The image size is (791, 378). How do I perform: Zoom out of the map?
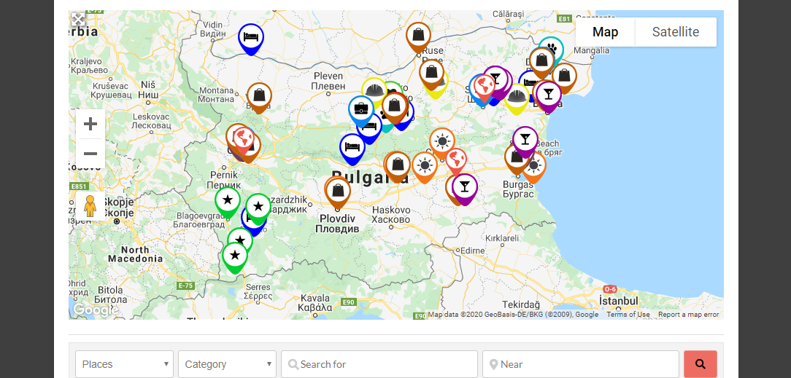tap(90, 154)
